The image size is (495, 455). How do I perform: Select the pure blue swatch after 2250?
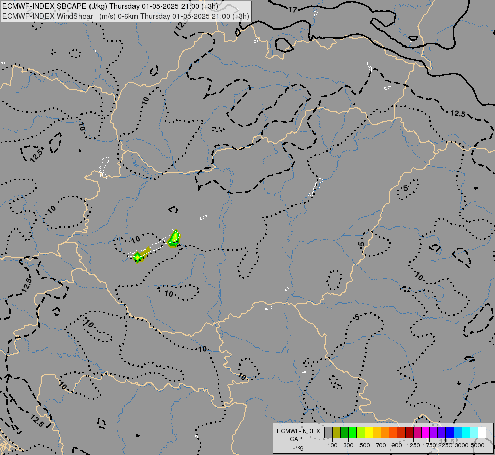click(449, 432)
